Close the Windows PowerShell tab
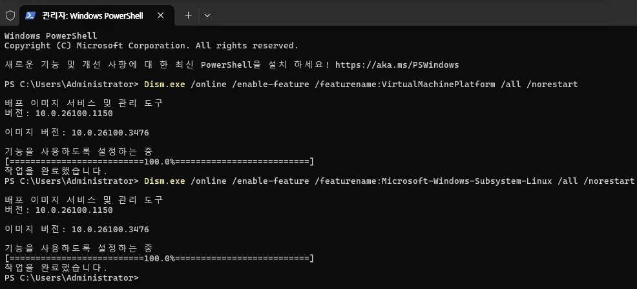 point(160,15)
